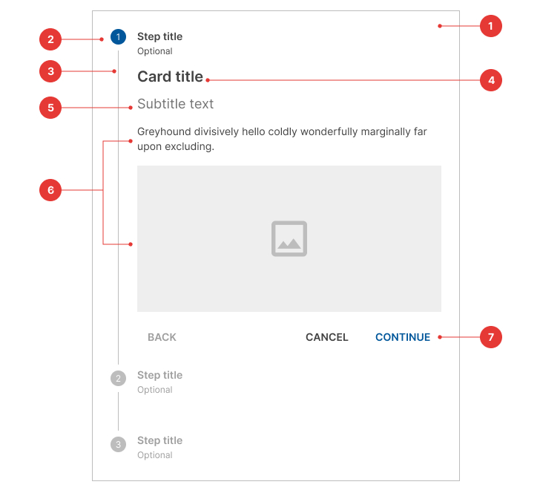Click the Greyhound divisively body paragraph

(282, 139)
